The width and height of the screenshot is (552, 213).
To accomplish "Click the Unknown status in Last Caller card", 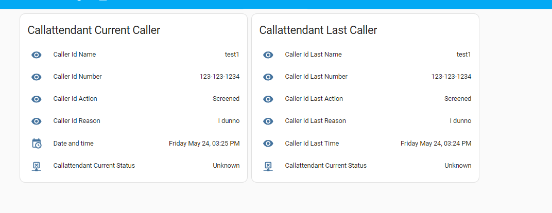I will 458,166.
